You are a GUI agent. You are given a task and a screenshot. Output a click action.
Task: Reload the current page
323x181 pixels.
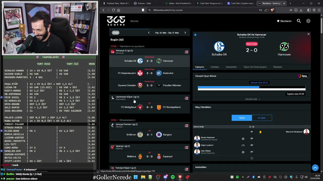(x=114, y=10)
